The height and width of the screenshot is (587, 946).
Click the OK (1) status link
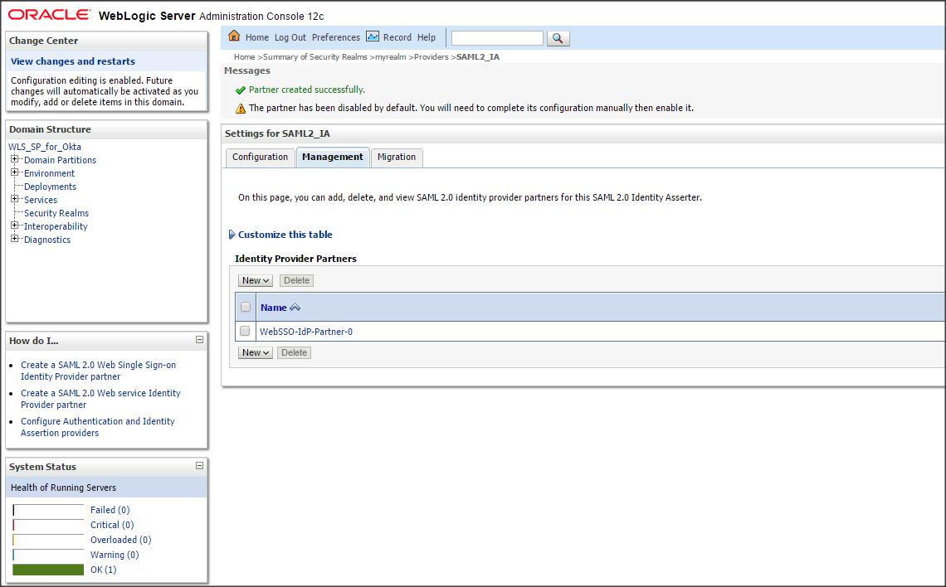(x=103, y=570)
